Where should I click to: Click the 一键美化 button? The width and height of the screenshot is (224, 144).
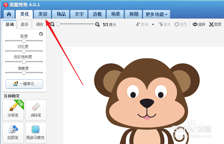click(x=24, y=84)
